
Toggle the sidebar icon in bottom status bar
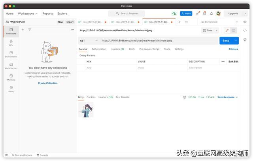pos(6,155)
